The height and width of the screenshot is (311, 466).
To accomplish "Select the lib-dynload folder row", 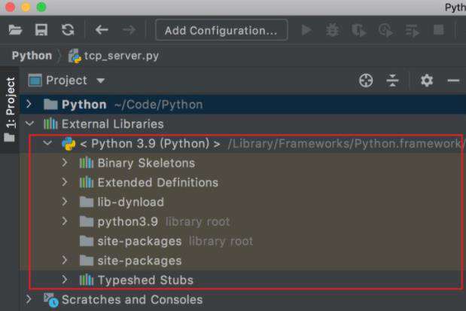I will [x=243, y=202].
